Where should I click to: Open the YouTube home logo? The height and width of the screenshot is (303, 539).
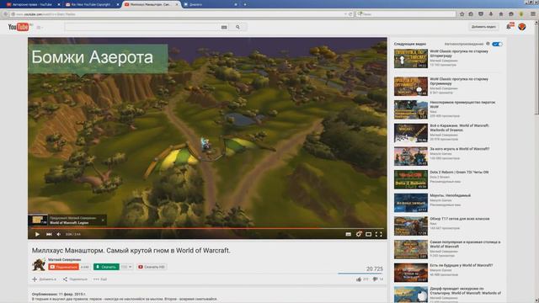pyautogui.click(x=19, y=27)
